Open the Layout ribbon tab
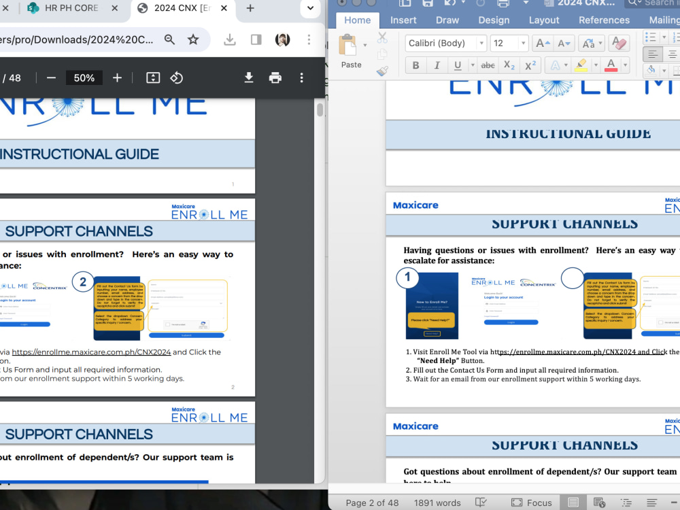The height and width of the screenshot is (510, 680). click(x=544, y=20)
